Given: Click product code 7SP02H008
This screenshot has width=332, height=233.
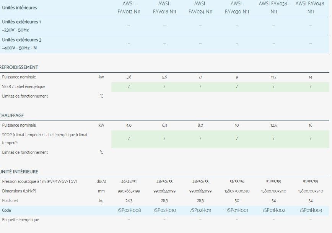Looking at the screenshot, I should (x=129, y=210).
